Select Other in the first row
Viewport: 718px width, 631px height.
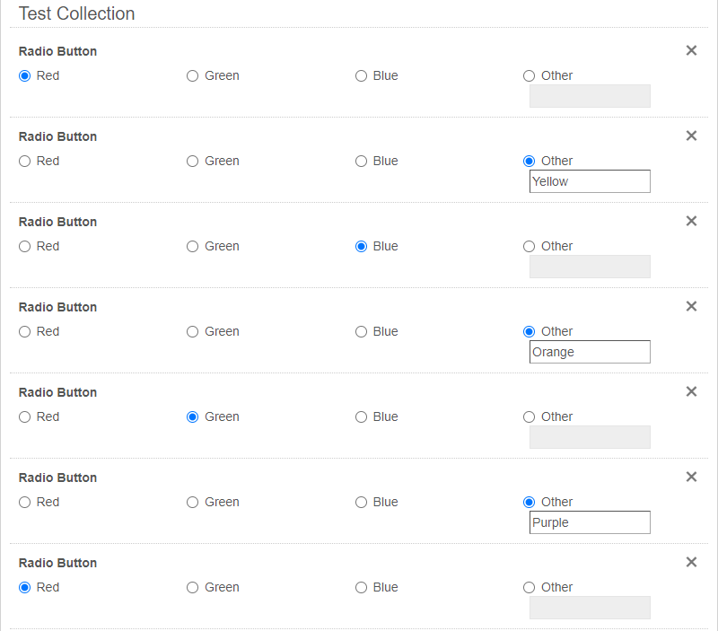[530, 76]
